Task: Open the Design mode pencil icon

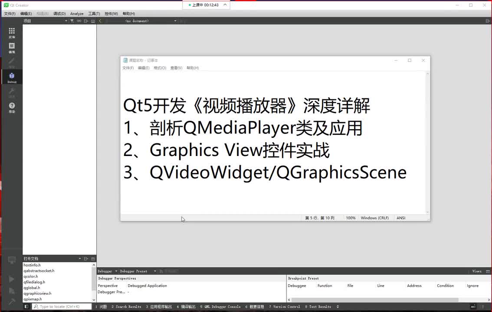Action: pyautogui.click(x=12, y=62)
